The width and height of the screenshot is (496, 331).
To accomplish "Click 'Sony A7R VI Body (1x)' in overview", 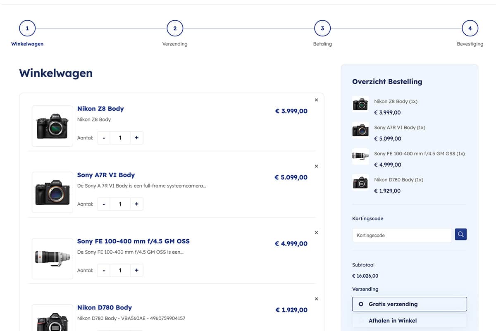I will coord(400,127).
